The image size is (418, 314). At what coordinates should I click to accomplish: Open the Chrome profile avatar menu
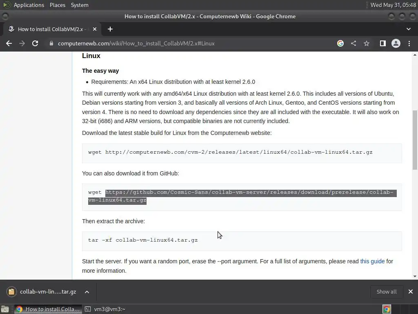pyautogui.click(x=396, y=43)
